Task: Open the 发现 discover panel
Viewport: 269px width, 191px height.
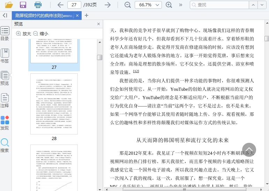Action: coord(5,123)
